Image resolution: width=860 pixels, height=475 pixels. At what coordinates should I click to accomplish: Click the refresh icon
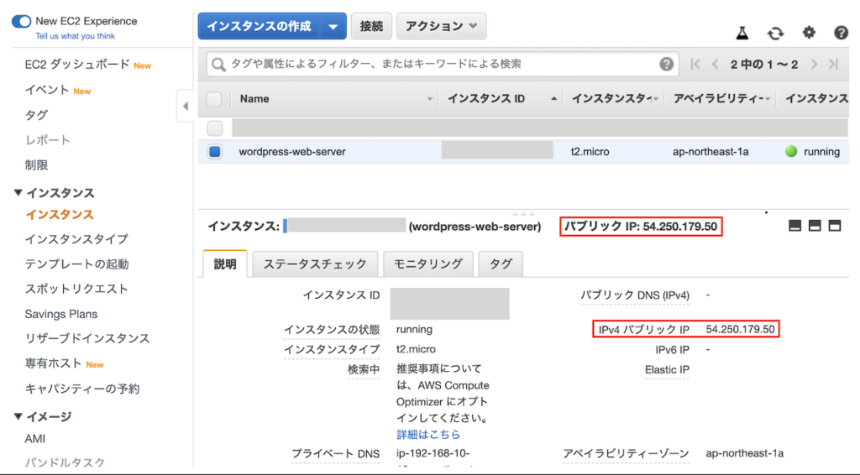[x=775, y=33]
